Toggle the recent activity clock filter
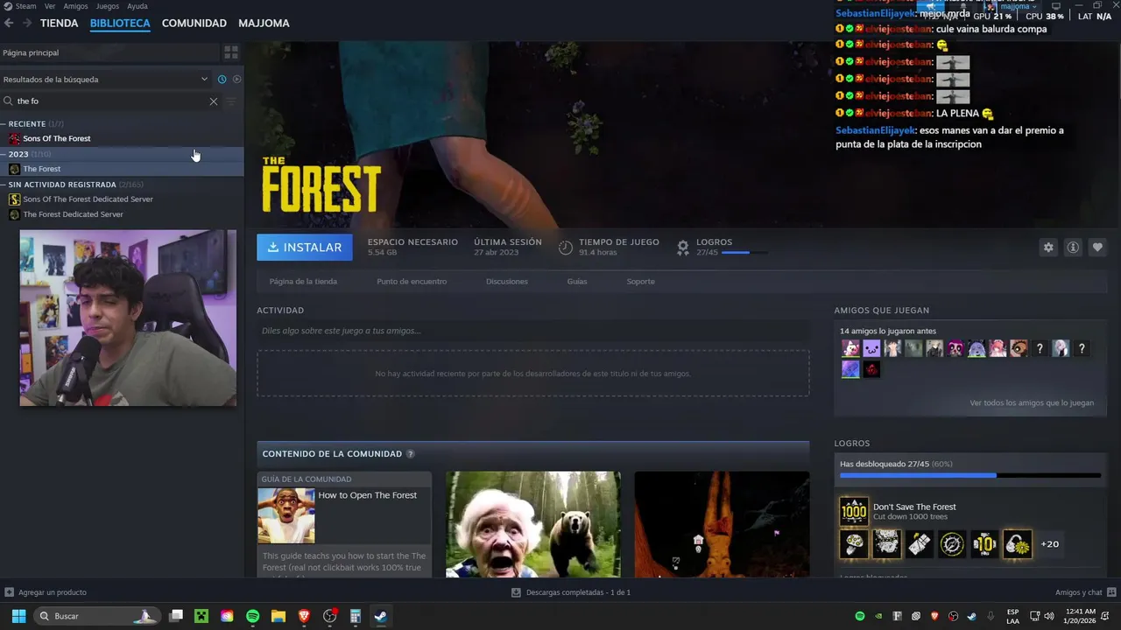Image resolution: width=1121 pixels, height=630 pixels. point(222,80)
